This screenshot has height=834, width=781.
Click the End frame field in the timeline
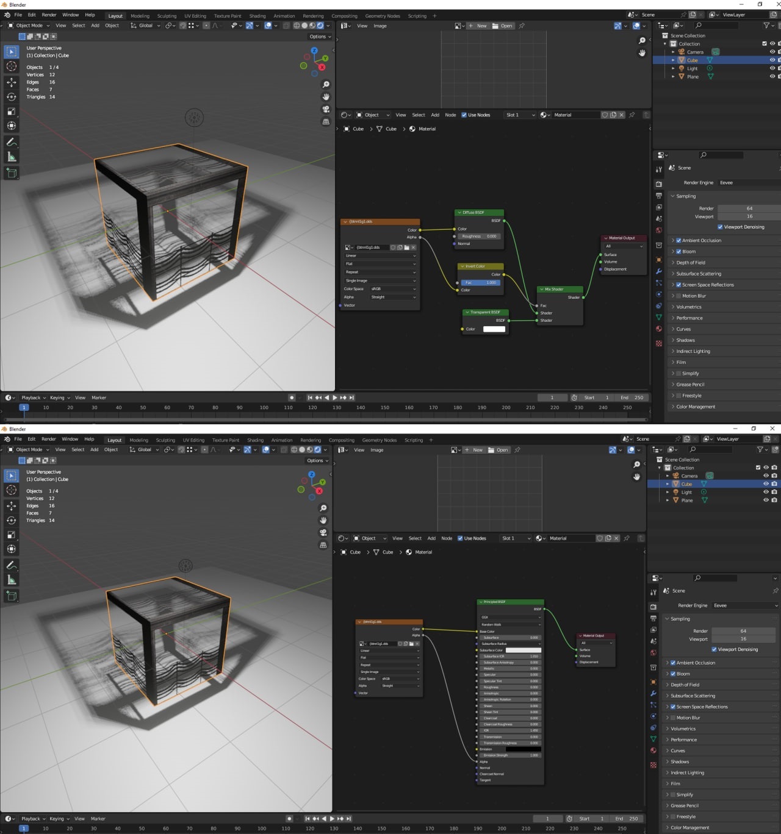[633, 397]
